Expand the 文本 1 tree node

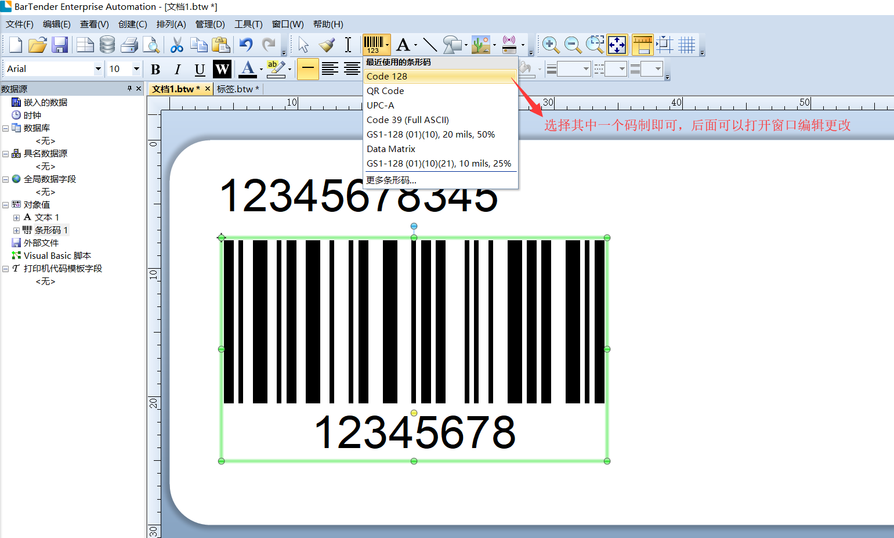tap(16, 218)
